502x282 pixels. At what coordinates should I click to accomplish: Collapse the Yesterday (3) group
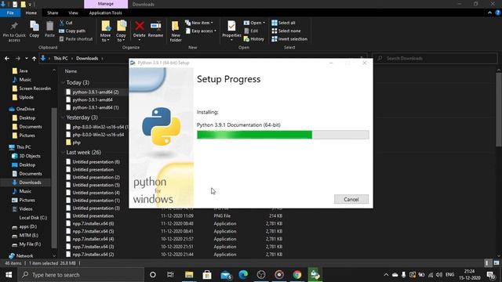pos(63,117)
